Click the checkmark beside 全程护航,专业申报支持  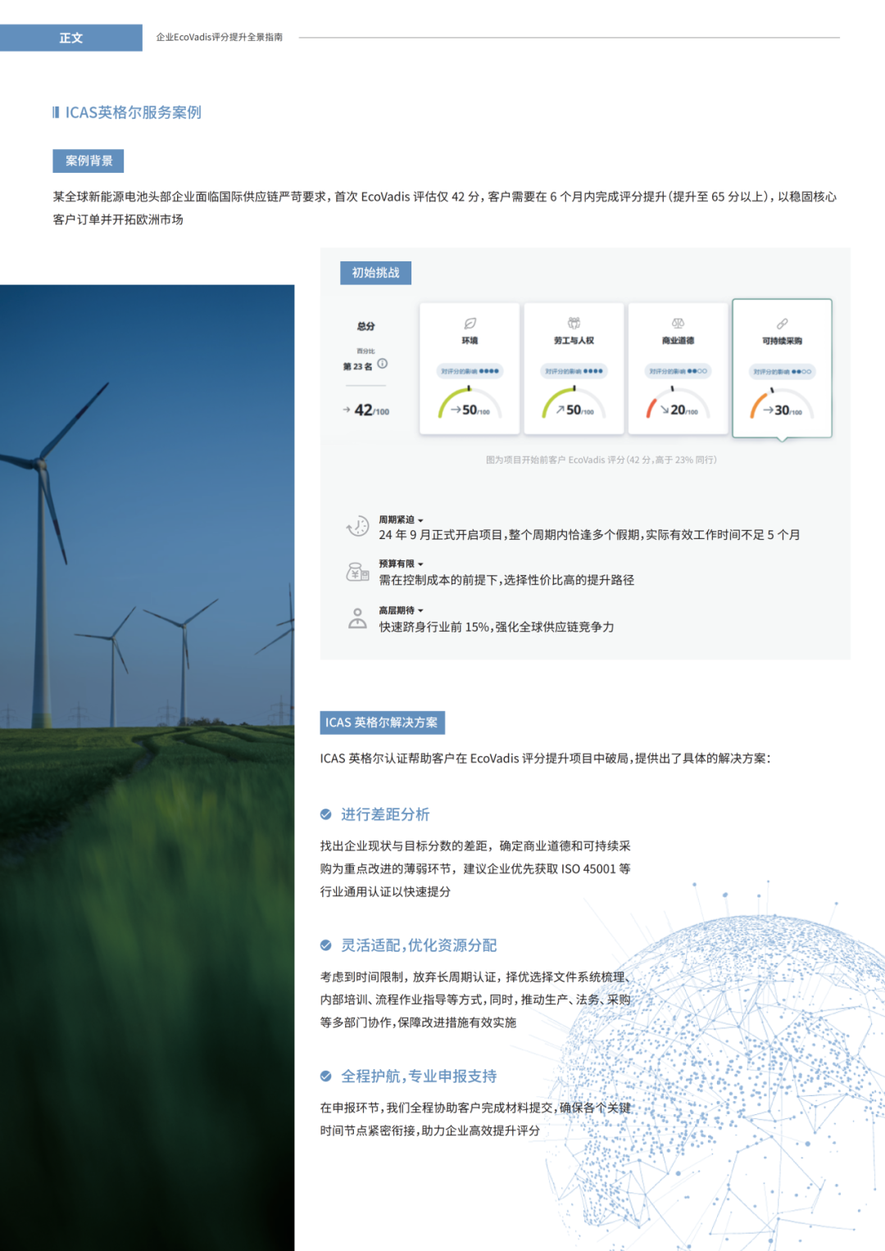(x=326, y=1076)
